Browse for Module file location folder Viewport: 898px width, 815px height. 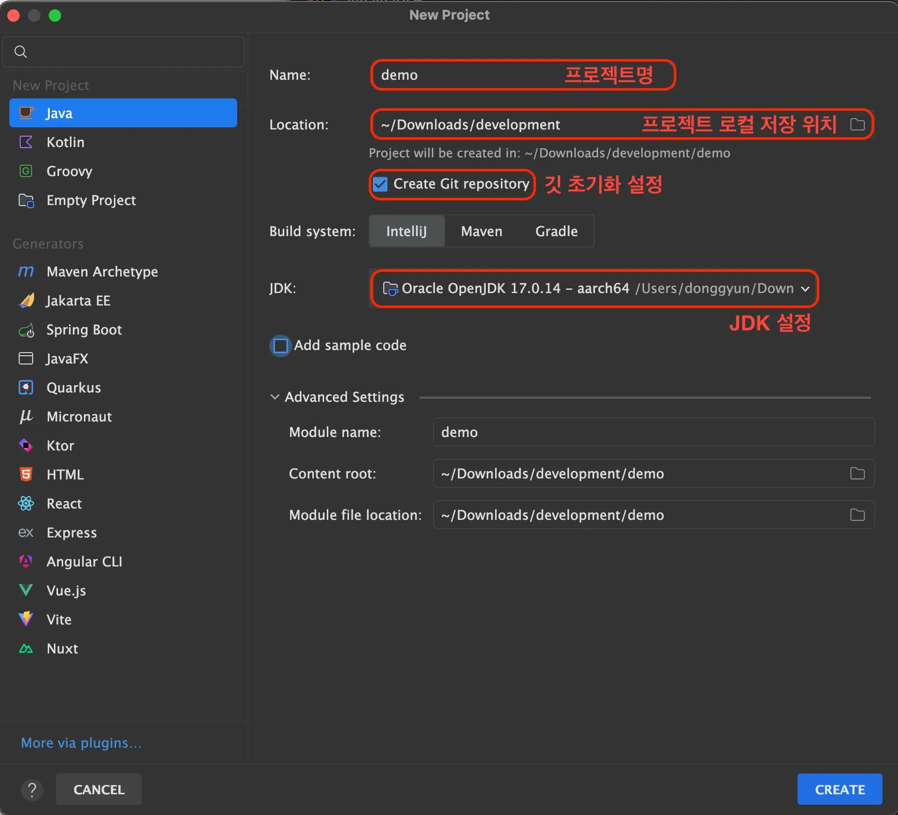coord(858,515)
